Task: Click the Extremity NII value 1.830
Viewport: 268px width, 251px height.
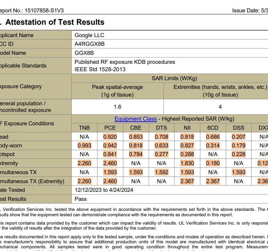Action: coord(187,163)
